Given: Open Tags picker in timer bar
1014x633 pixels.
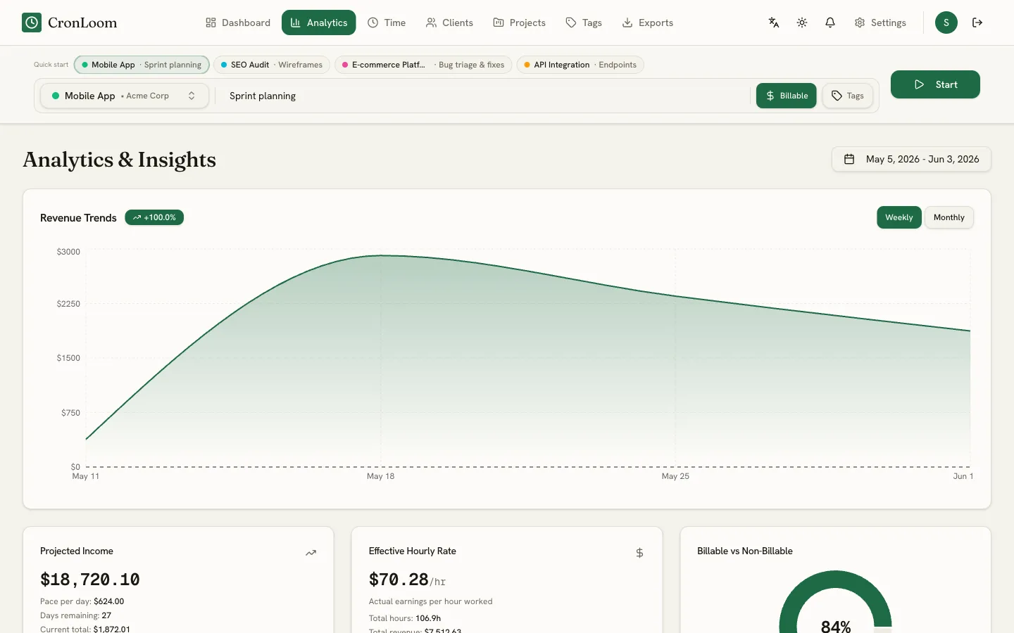Looking at the screenshot, I should point(848,96).
